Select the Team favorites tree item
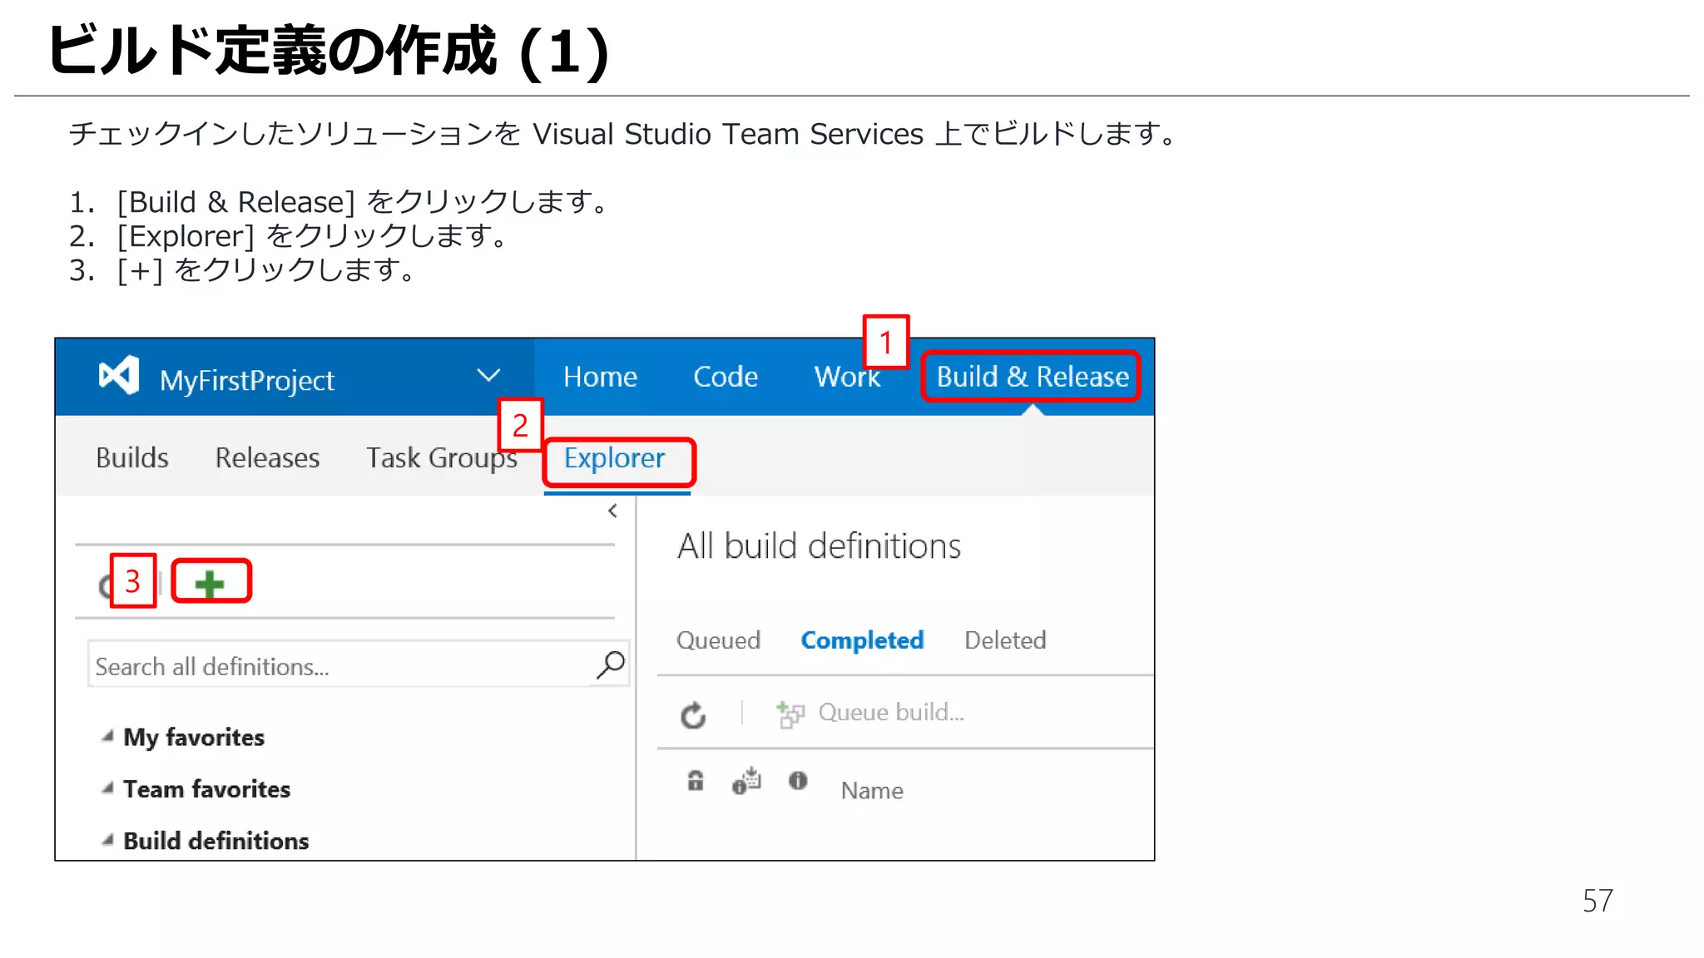This screenshot has height=958, width=1704. [206, 789]
